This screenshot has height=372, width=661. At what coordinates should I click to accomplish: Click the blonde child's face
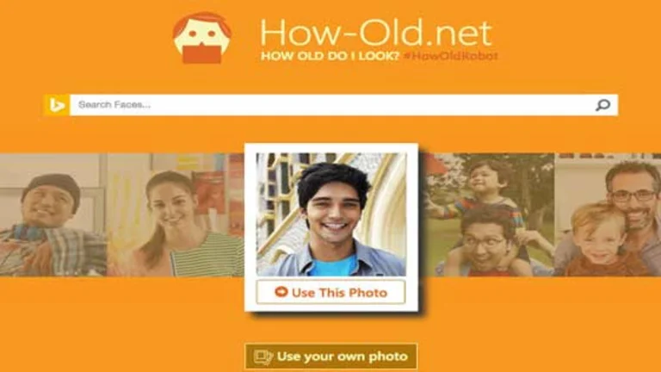click(x=599, y=237)
